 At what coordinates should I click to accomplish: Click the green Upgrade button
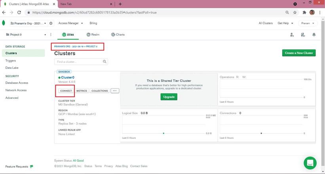click(169, 97)
